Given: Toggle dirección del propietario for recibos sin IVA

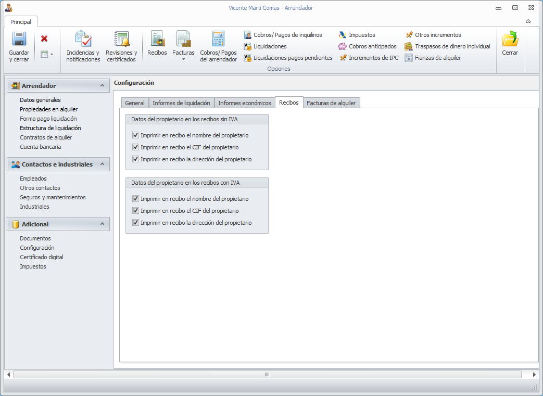Looking at the screenshot, I should 135,159.
